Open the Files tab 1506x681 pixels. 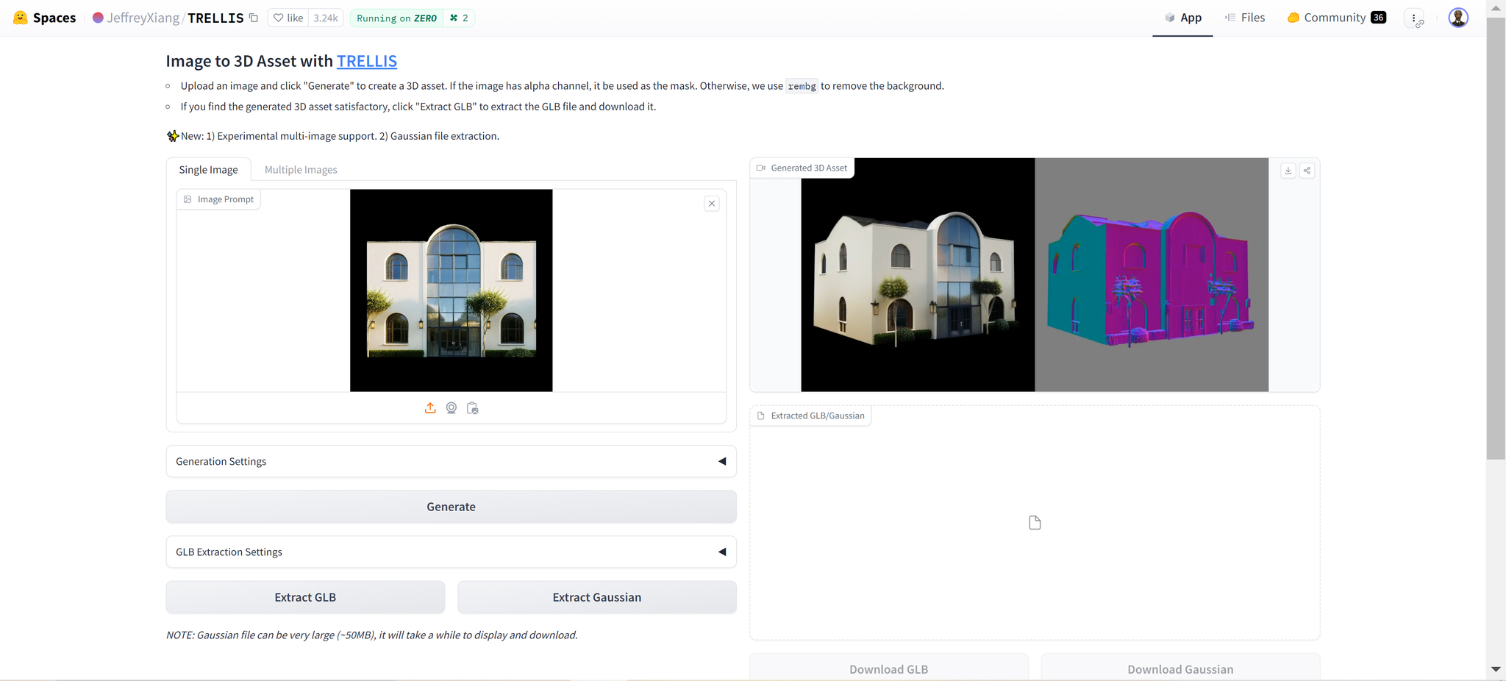1245,18
